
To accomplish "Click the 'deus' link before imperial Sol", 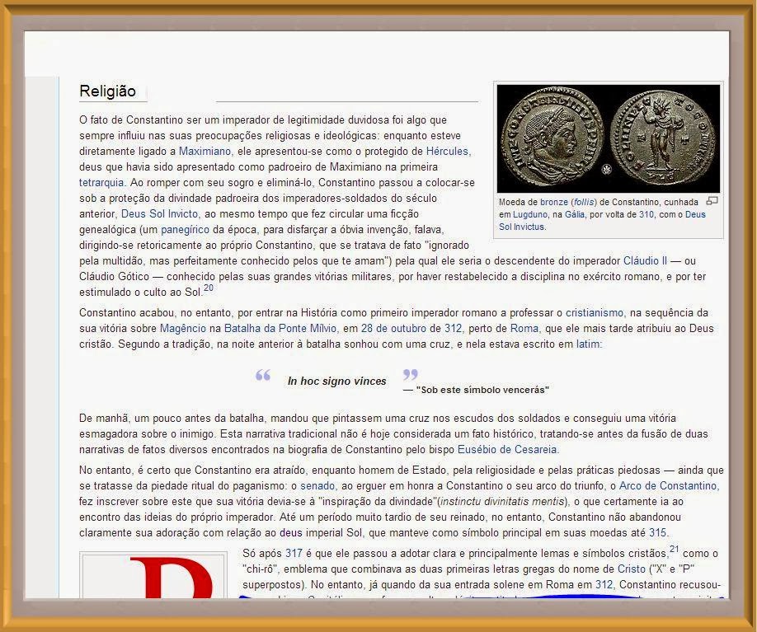I will click(290, 533).
